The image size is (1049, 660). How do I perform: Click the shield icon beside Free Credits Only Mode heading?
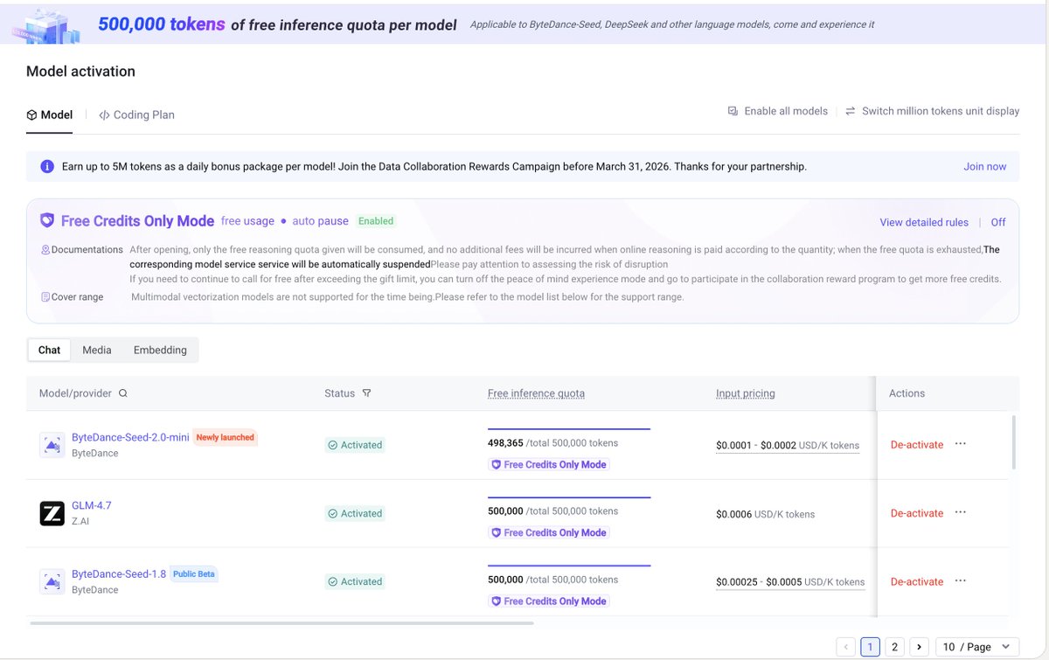(x=46, y=221)
